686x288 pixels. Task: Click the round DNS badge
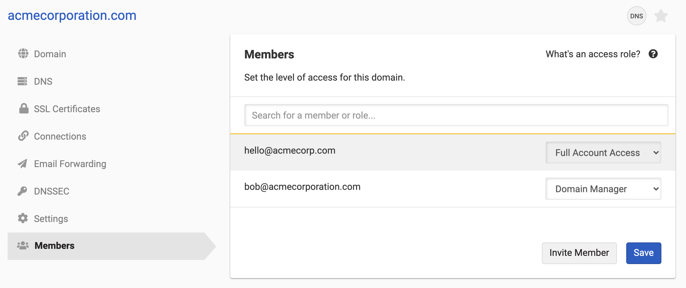tap(636, 16)
